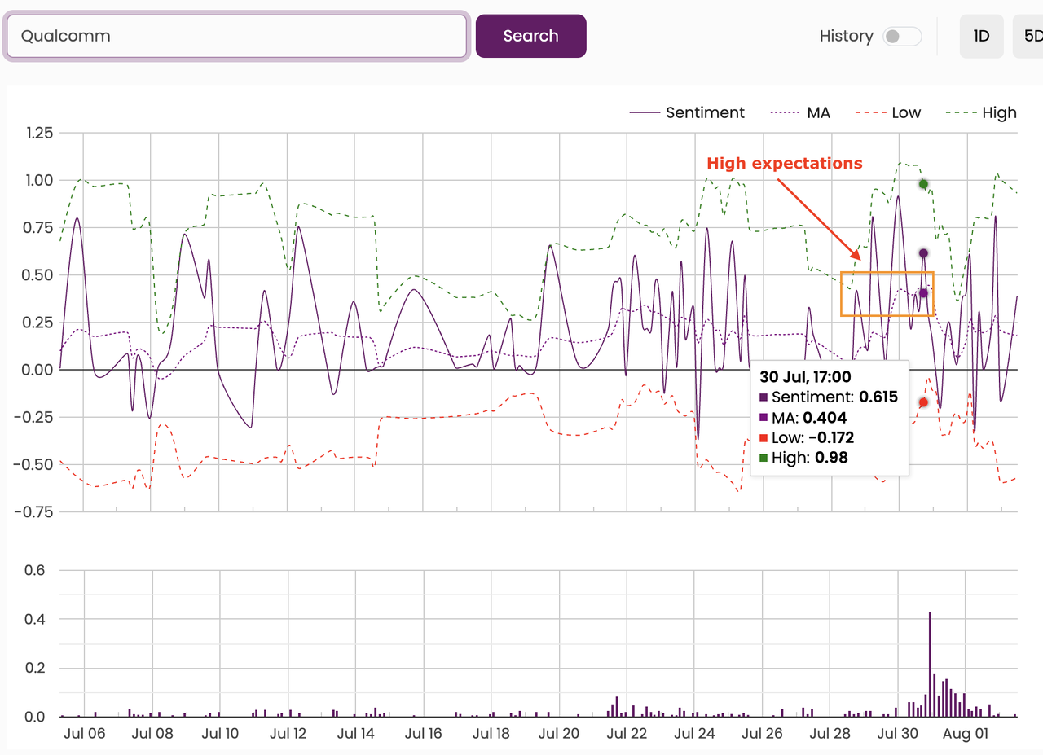Click the 'Sentiment: 0.615' tooltip row
Screen dimensions: 1043x755
pyautogui.click(x=829, y=397)
